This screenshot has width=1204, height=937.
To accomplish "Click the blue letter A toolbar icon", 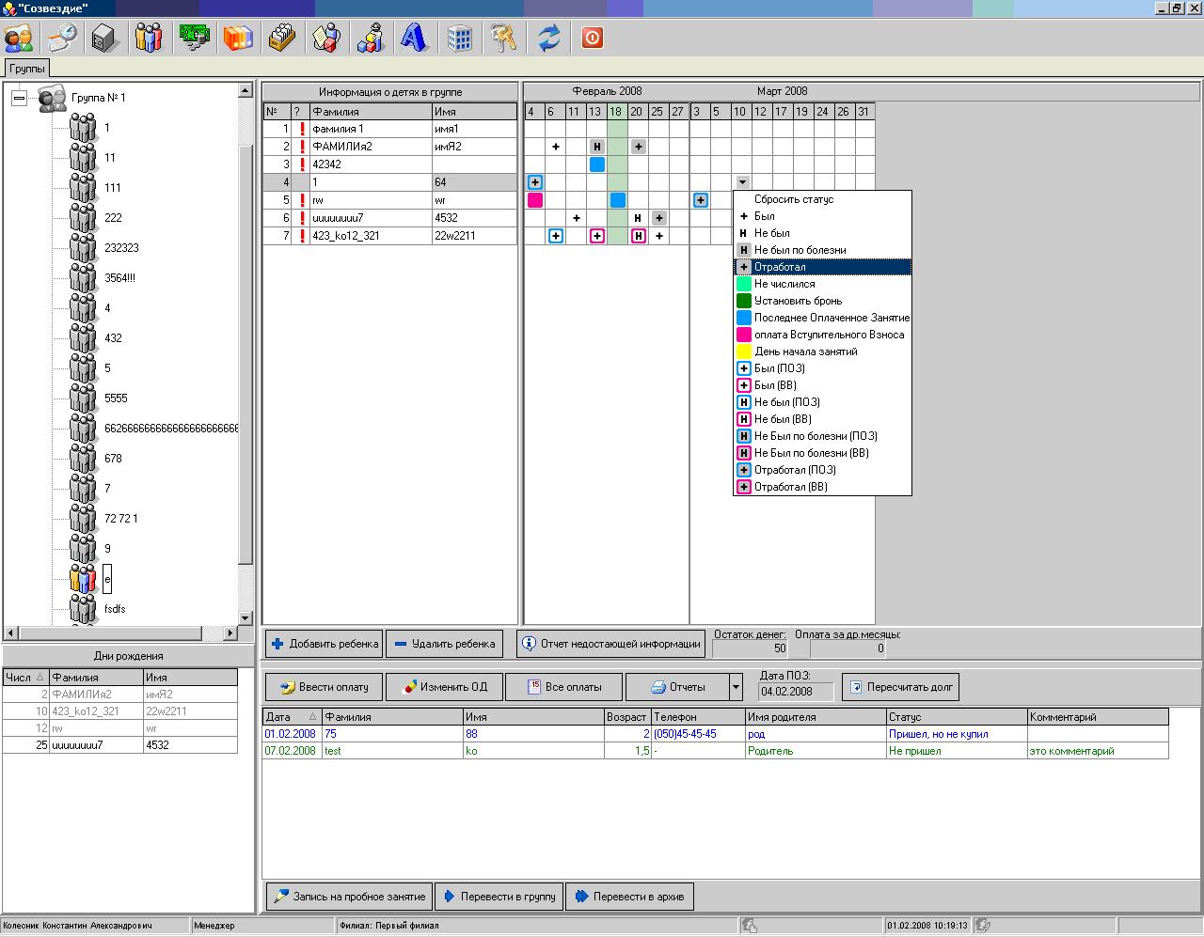I will [414, 39].
